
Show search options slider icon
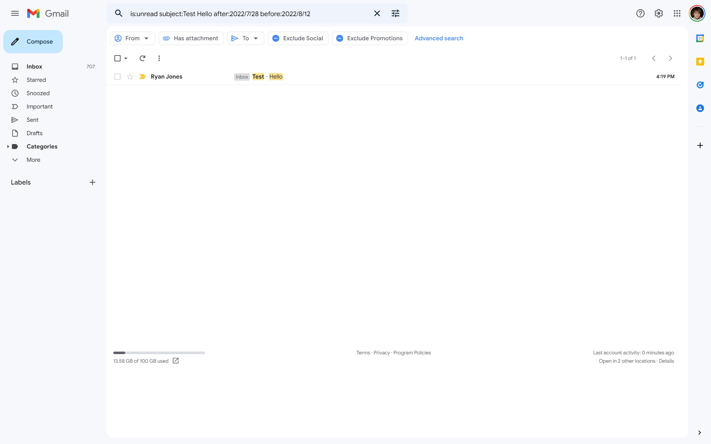pos(395,14)
